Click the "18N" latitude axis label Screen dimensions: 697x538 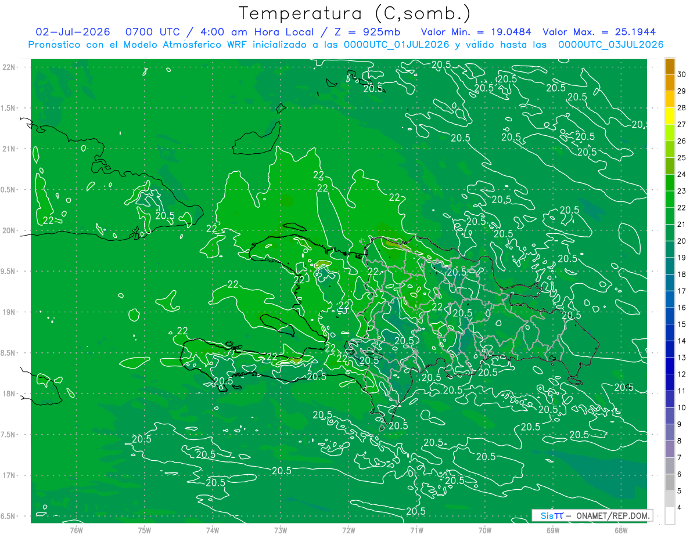(9, 394)
